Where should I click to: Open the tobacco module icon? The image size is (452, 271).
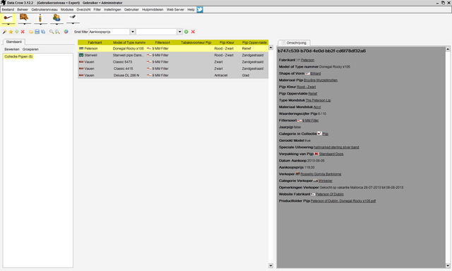(x=24, y=18)
